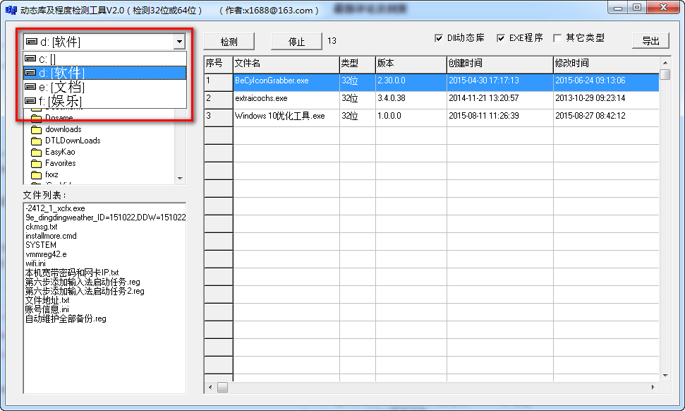685x411 pixels.
Task: Open the downloads folder
Action: pos(63,129)
